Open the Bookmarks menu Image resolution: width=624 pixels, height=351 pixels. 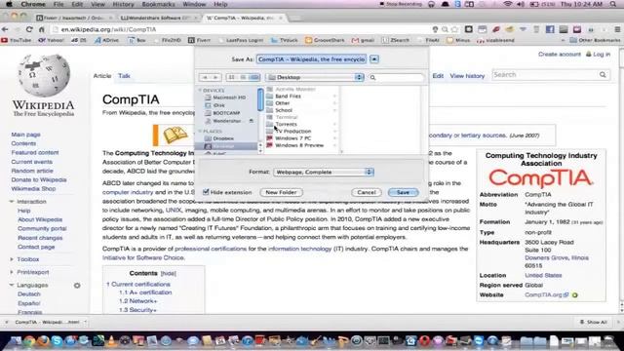(158, 4)
